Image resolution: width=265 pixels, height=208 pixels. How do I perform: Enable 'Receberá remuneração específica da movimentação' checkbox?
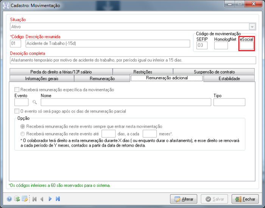17,90
